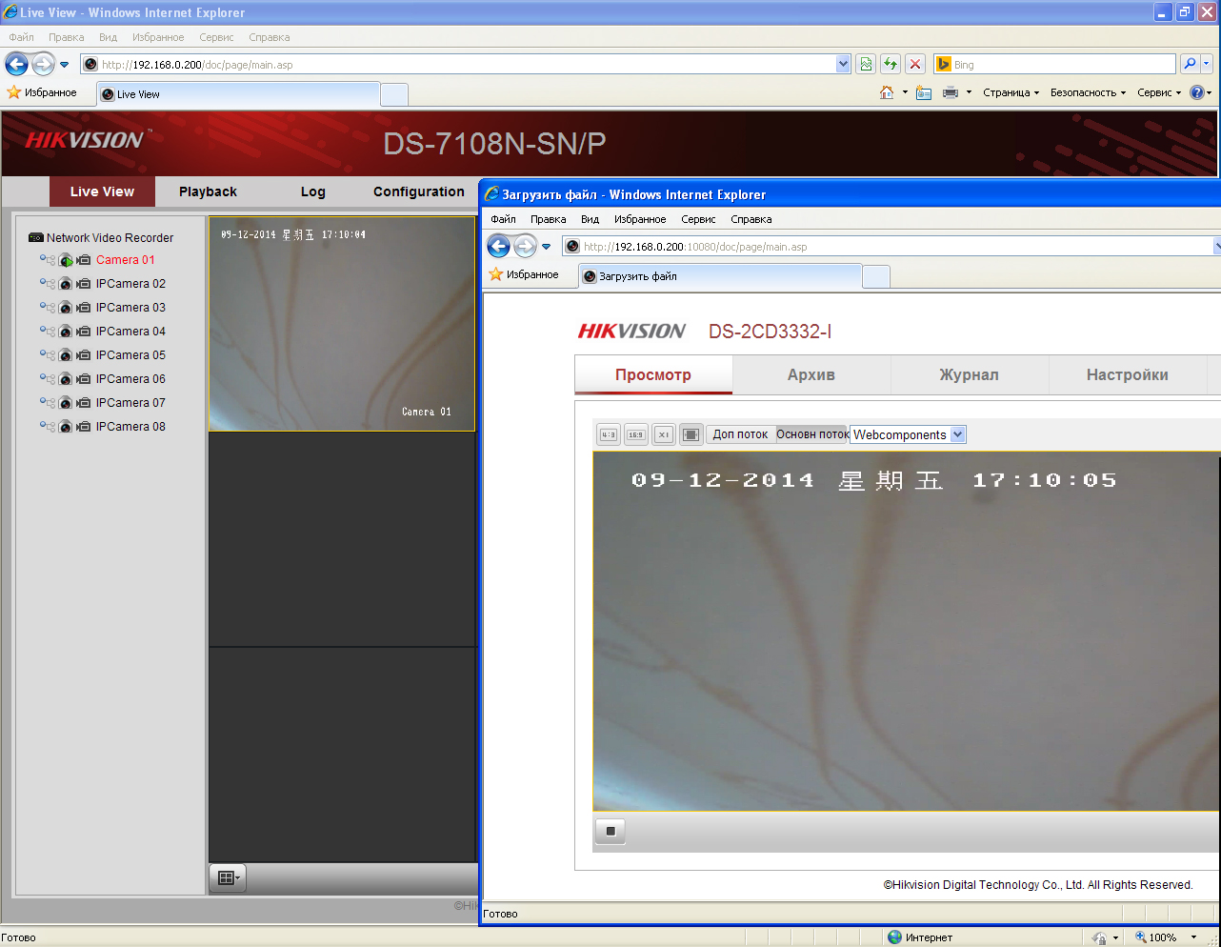Open Страница dropdown menu
This screenshot has width=1221, height=947.
click(1011, 92)
